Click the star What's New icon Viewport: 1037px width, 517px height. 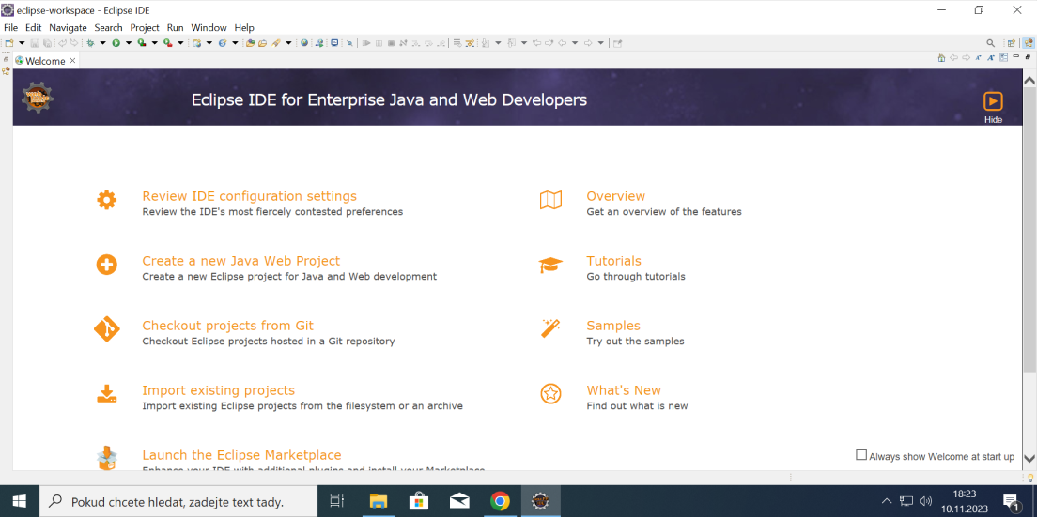pyautogui.click(x=550, y=394)
